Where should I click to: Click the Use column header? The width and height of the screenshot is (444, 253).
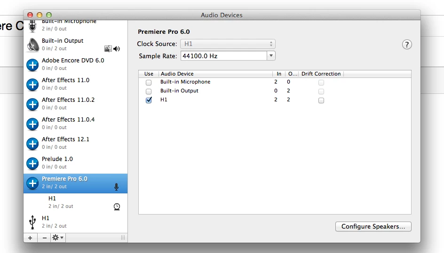149,74
